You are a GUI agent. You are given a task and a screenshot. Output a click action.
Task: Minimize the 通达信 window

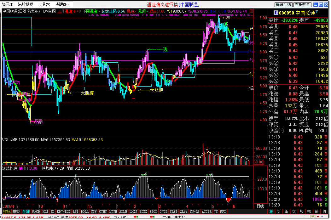316,4
